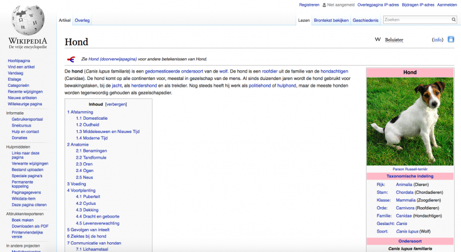This screenshot has height=252, width=461.
Task: Switch to the Artikel tab
Action: click(65, 20)
